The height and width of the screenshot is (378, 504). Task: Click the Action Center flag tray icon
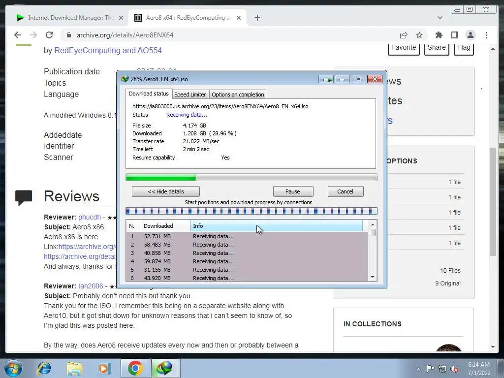[430, 369]
